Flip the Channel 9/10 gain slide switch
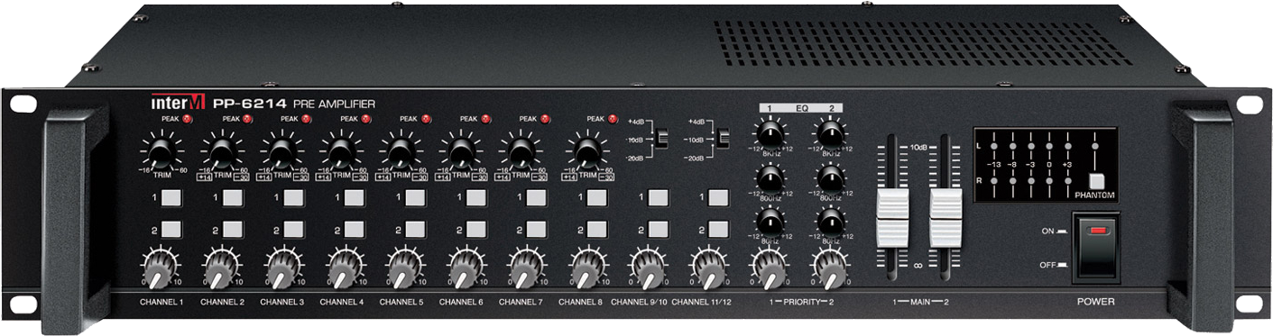Viewport: 1273px width, 336px height. coord(661,139)
